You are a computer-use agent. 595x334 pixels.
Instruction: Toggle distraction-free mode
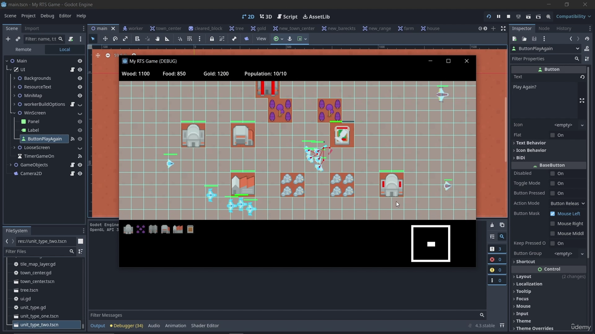coord(503,28)
